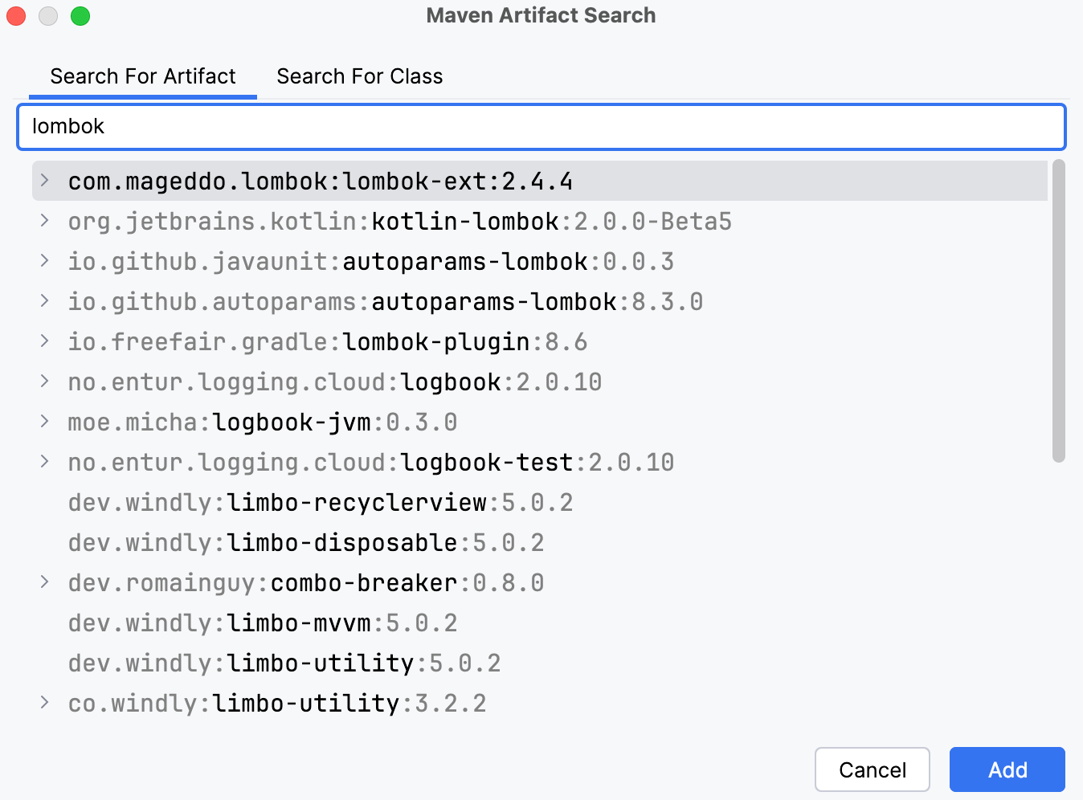This screenshot has width=1083, height=800.
Task: Switch to the Search For Class tab
Action: [359, 76]
